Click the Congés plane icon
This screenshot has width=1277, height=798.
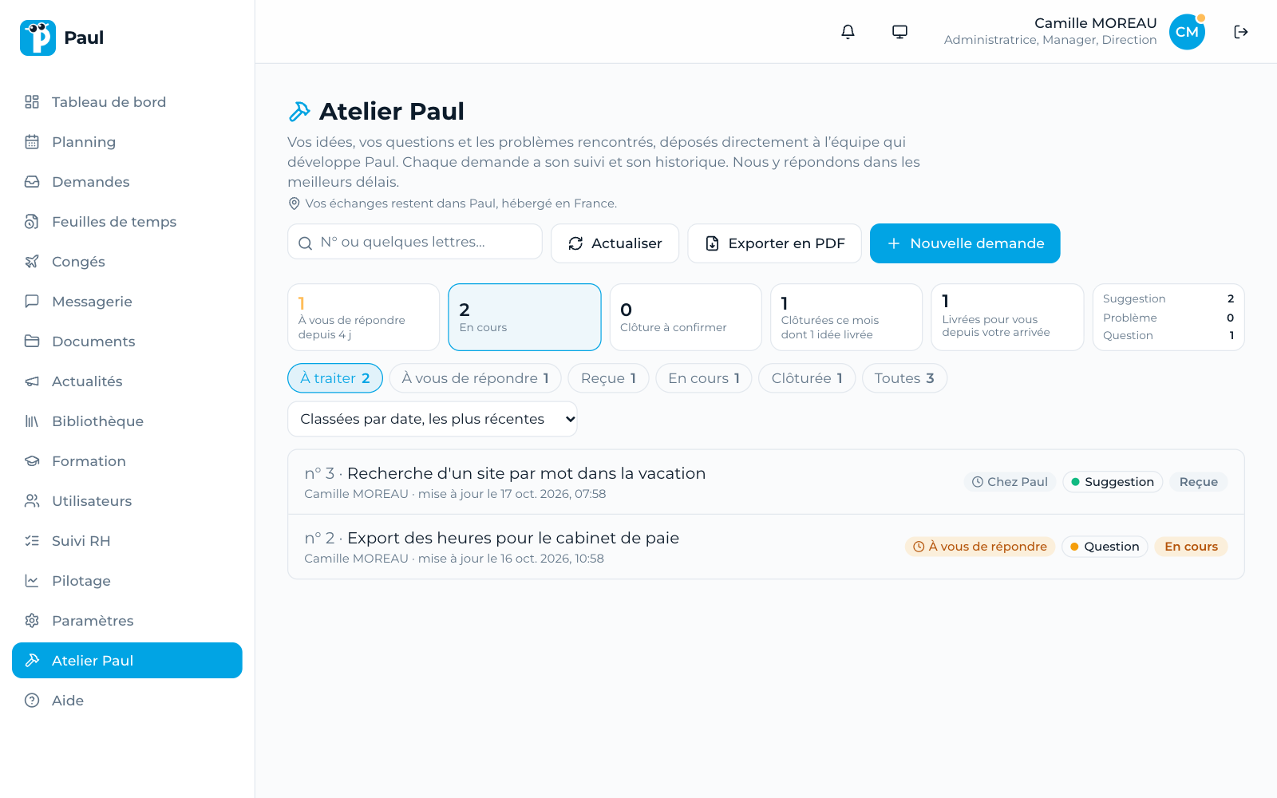[x=32, y=262]
